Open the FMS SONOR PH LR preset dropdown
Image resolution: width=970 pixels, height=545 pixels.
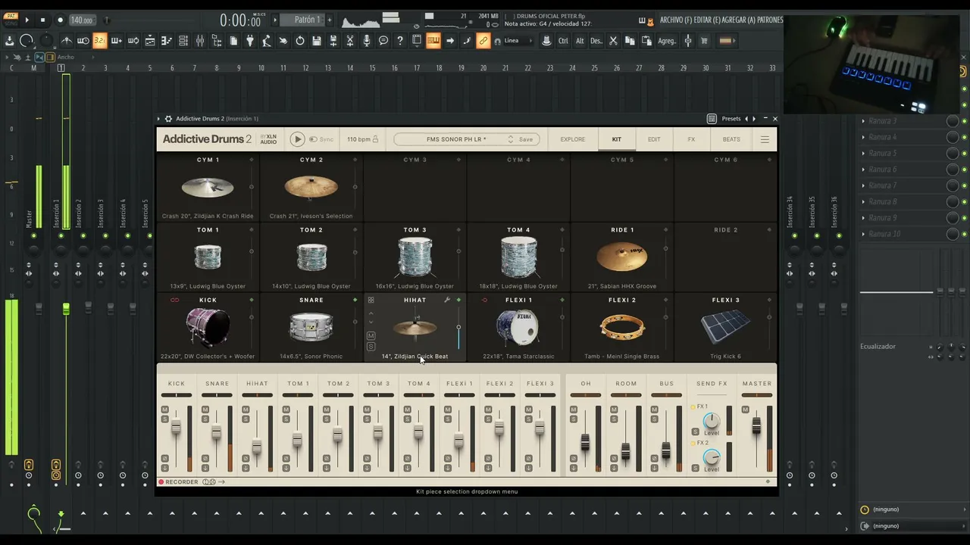(466, 139)
